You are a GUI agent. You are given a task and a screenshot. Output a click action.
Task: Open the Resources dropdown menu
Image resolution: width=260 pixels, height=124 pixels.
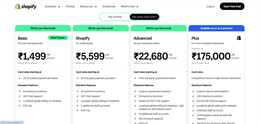click(x=88, y=6)
